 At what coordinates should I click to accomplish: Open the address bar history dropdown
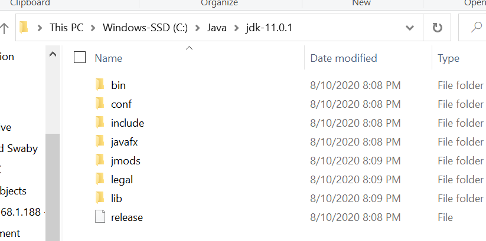pyautogui.click(x=409, y=28)
